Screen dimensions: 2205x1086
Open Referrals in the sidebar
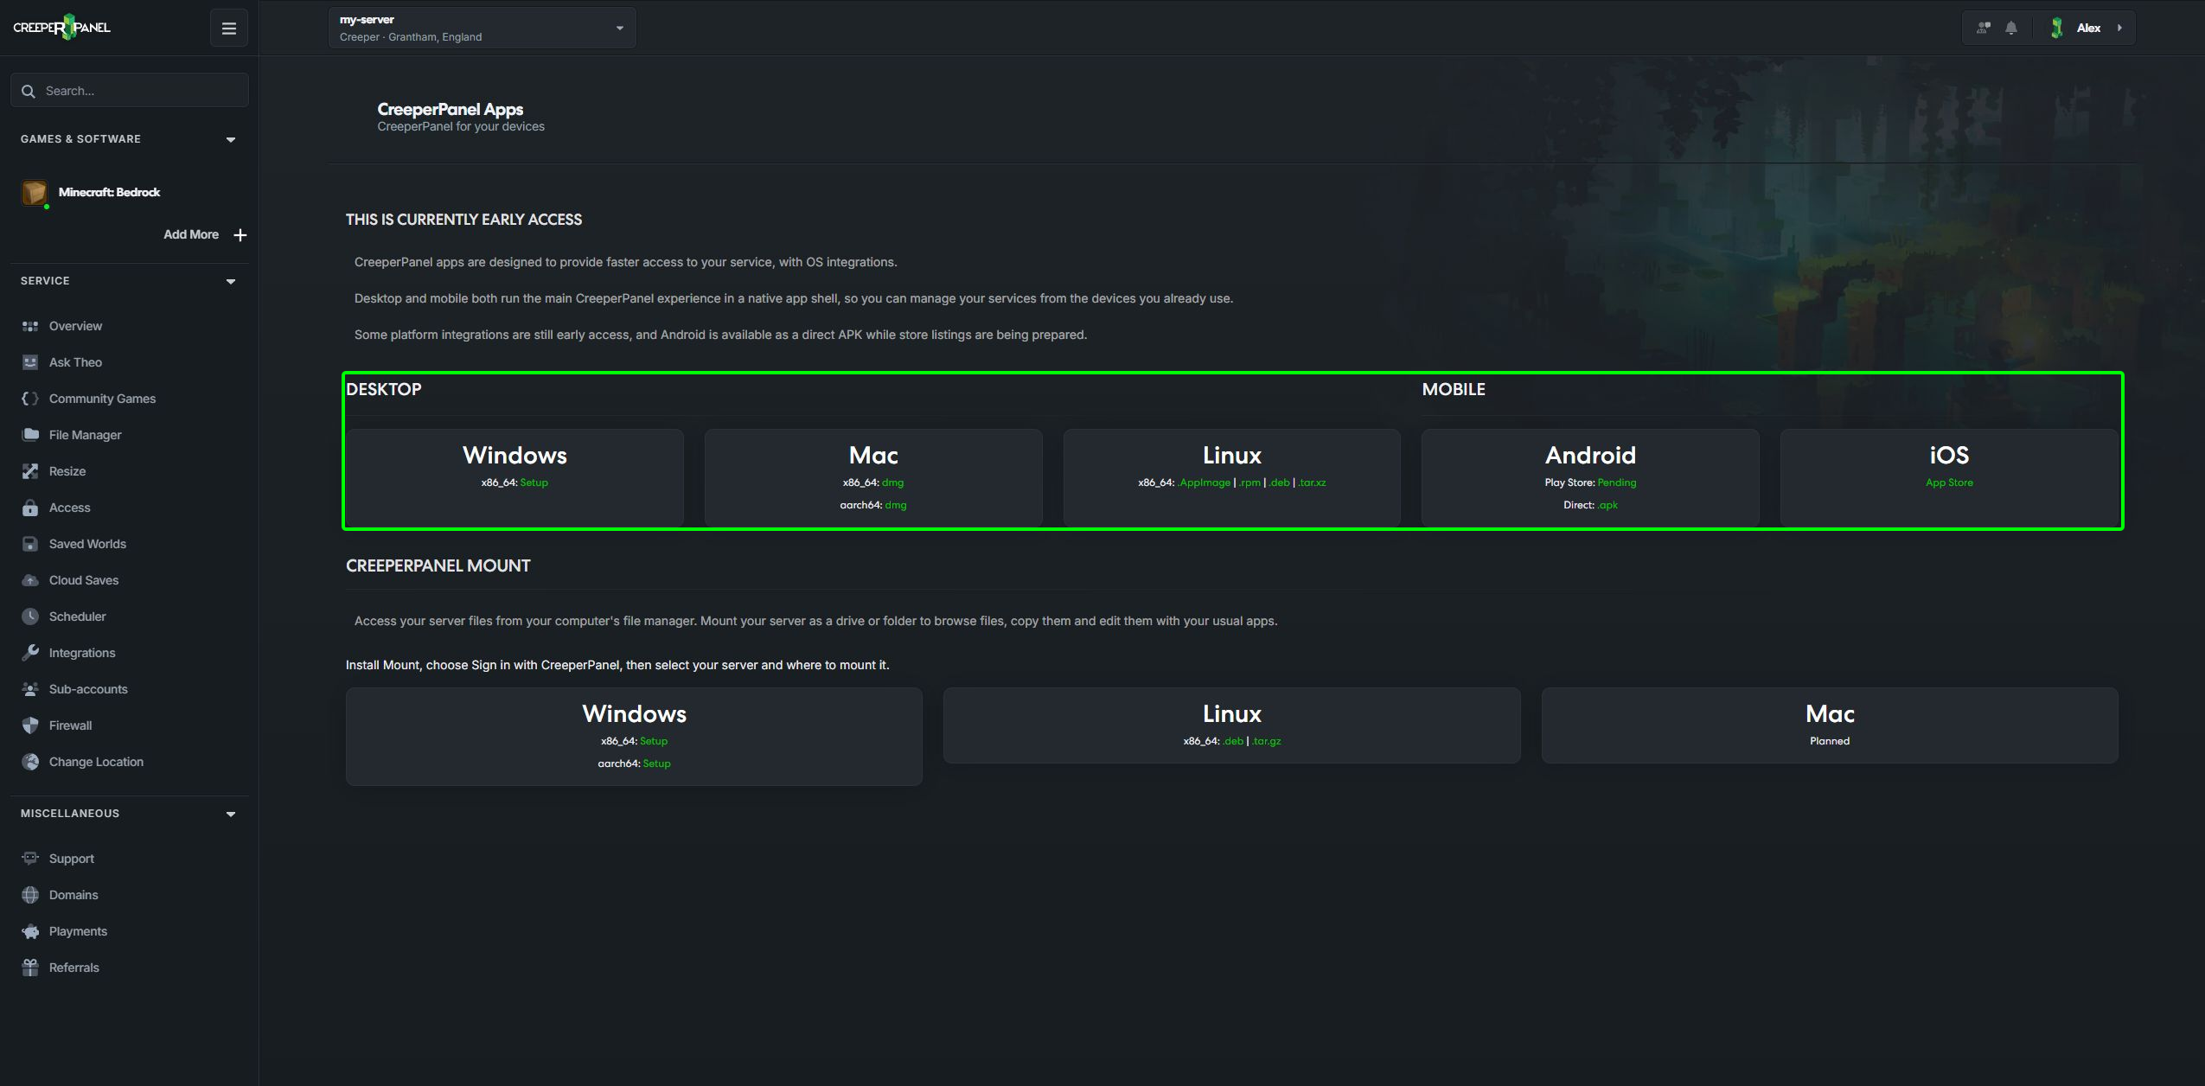(73, 968)
